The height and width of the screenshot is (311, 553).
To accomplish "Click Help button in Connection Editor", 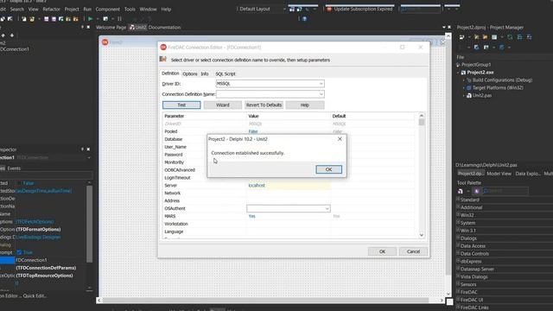I will click(305, 105).
